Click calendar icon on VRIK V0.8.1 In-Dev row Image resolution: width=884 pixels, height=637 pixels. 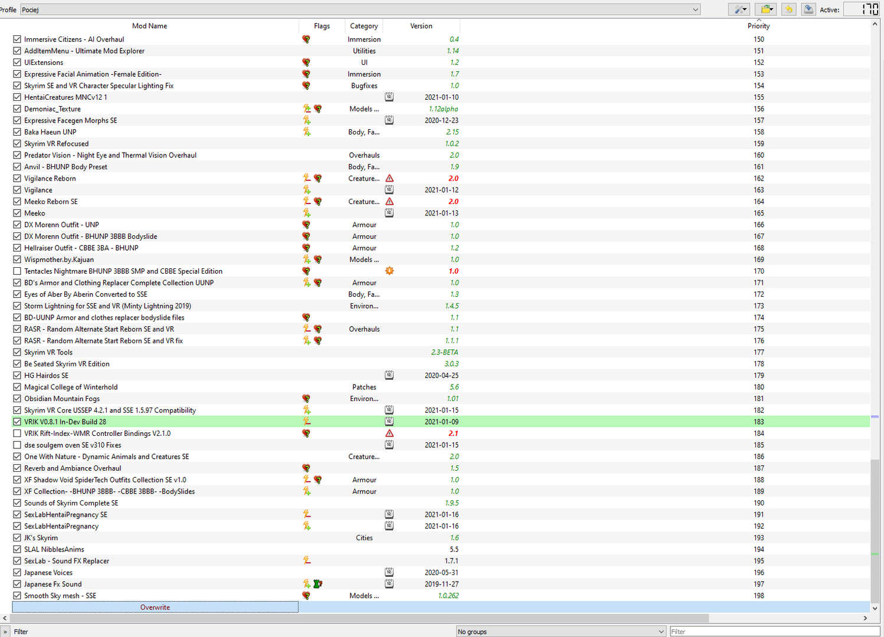click(x=389, y=422)
